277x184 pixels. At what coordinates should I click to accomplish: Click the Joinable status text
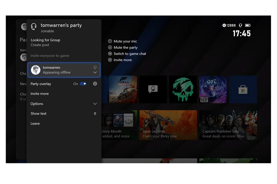[x=47, y=31]
